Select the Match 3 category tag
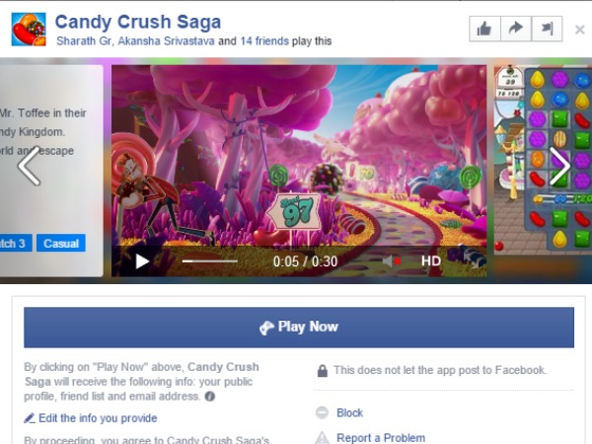Image resolution: width=592 pixels, height=444 pixels. (13, 243)
